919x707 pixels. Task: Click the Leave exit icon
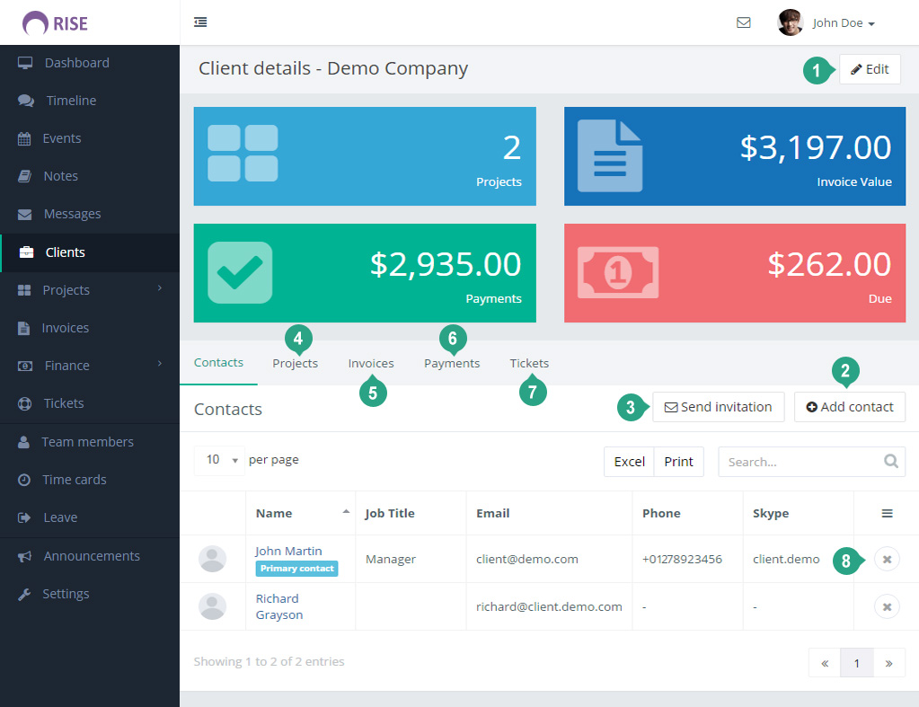point(24,517)
